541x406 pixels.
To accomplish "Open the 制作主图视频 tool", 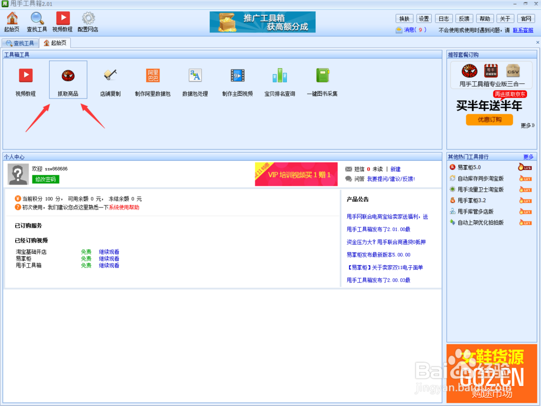I will 237,82.
